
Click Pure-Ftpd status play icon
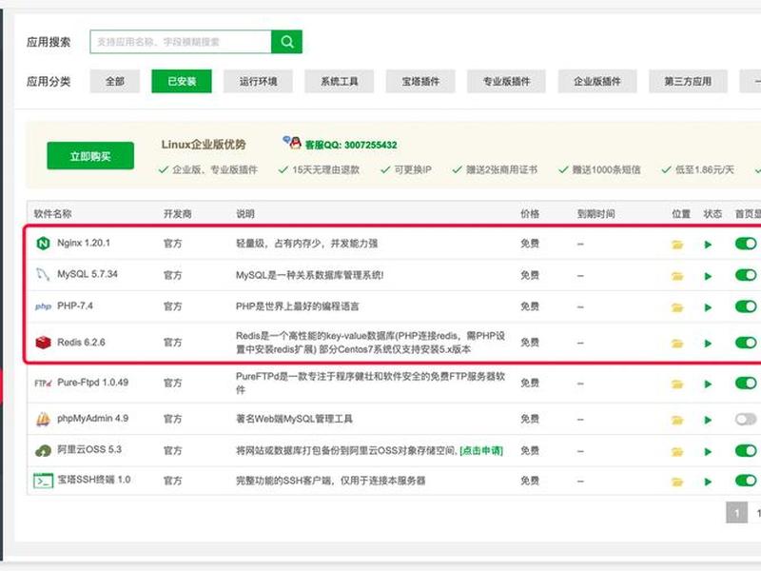coord(708,384)
